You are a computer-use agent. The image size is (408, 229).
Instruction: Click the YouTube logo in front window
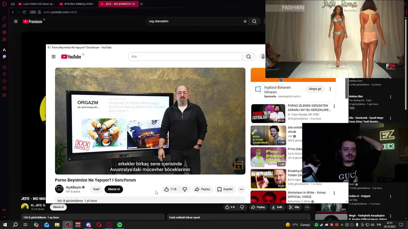(72, 57)
